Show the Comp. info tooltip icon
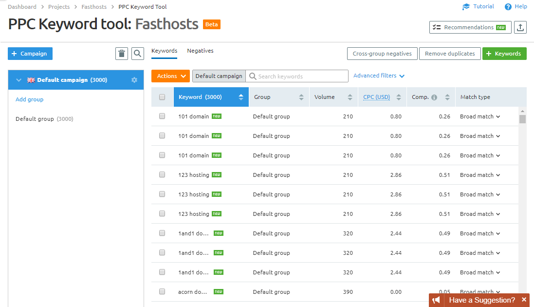 pyautogui.click(x=434, y=97)
